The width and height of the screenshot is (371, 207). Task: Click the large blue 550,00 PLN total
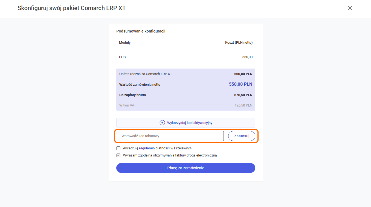click(x=240, y=84)
